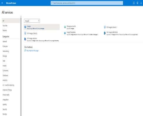Select the Identity category
Image resolution: width=143 pixels, height=116 pixels.
[5, 105]
